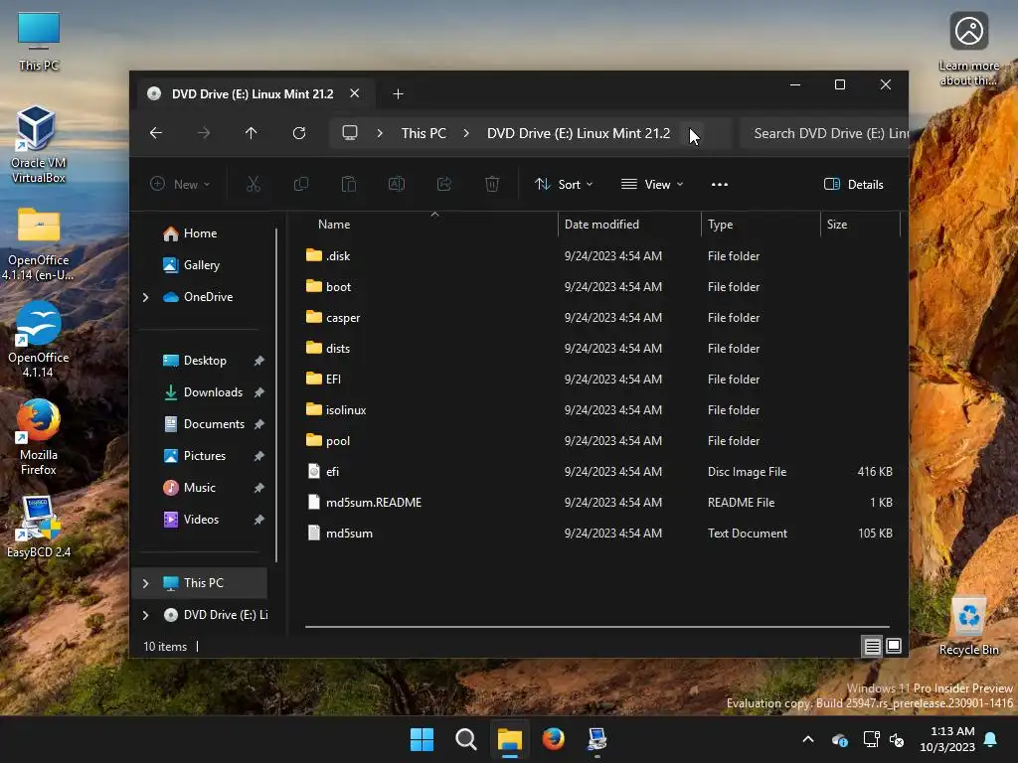Open Home in navigation pane
Screen dimensions: 1018x763
(x=200, y=233)
